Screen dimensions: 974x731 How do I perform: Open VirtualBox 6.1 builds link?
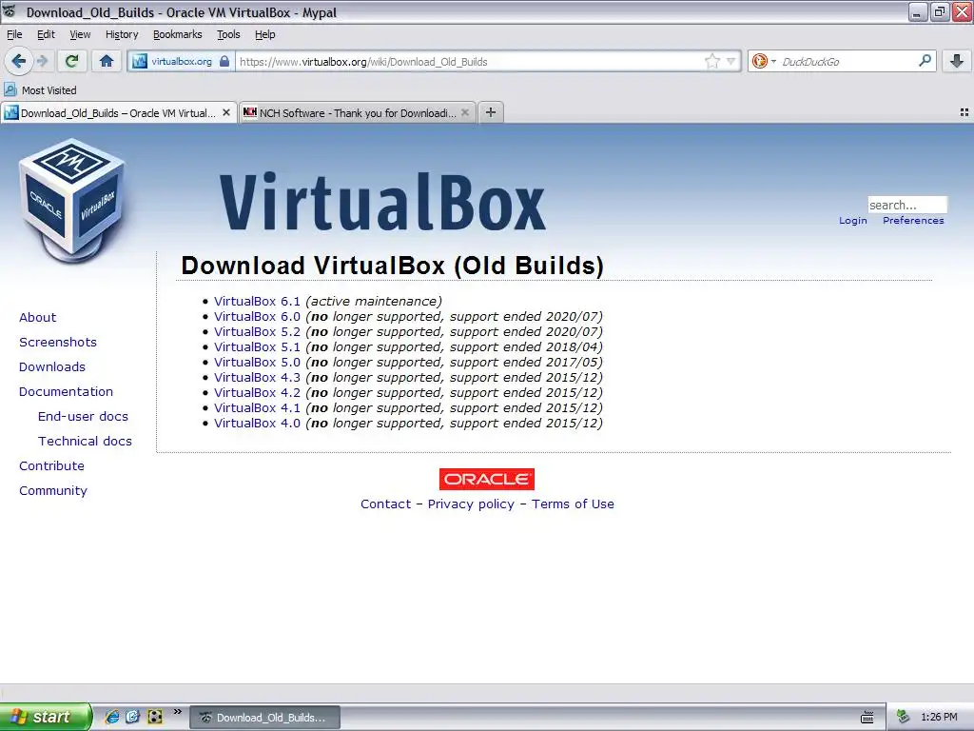click(x=257, y=301)
